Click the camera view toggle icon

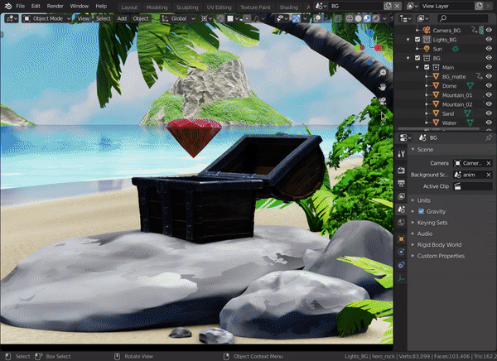(x=383, y=101)
